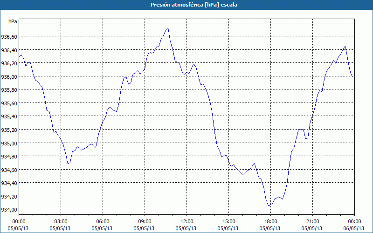Viewport: 373px width, 233px height.
Task: Click the chart title 'Presión atmosférica [hPa] escala'
Action: (x=194, y=5)
